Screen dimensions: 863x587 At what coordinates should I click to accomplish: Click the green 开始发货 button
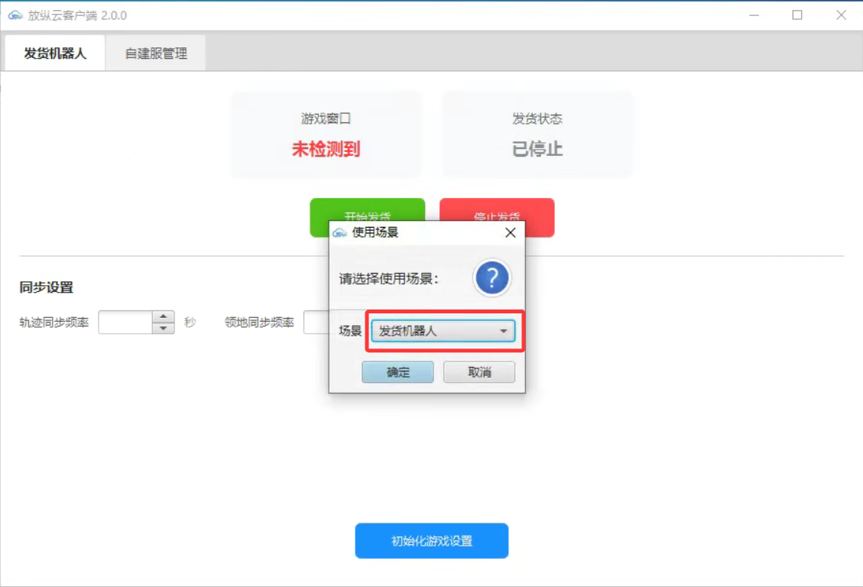pyautogui.click(x=367, y=209)
